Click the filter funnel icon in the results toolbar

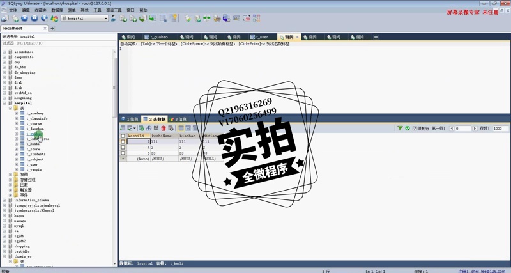point(400,129)
